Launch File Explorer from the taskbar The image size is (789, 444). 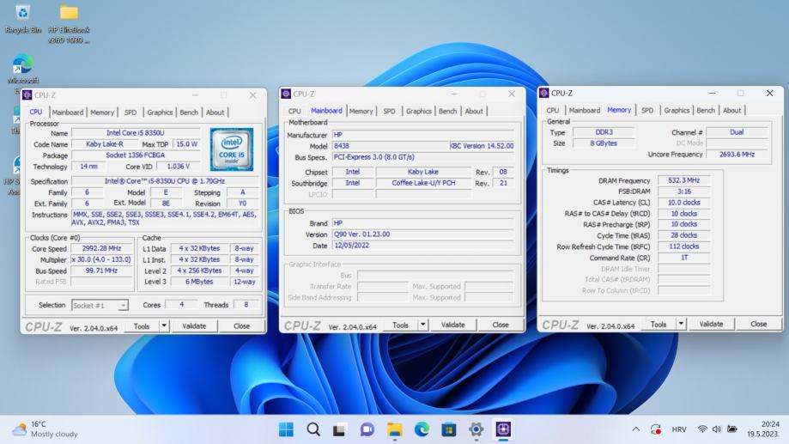tap(394, 429)
